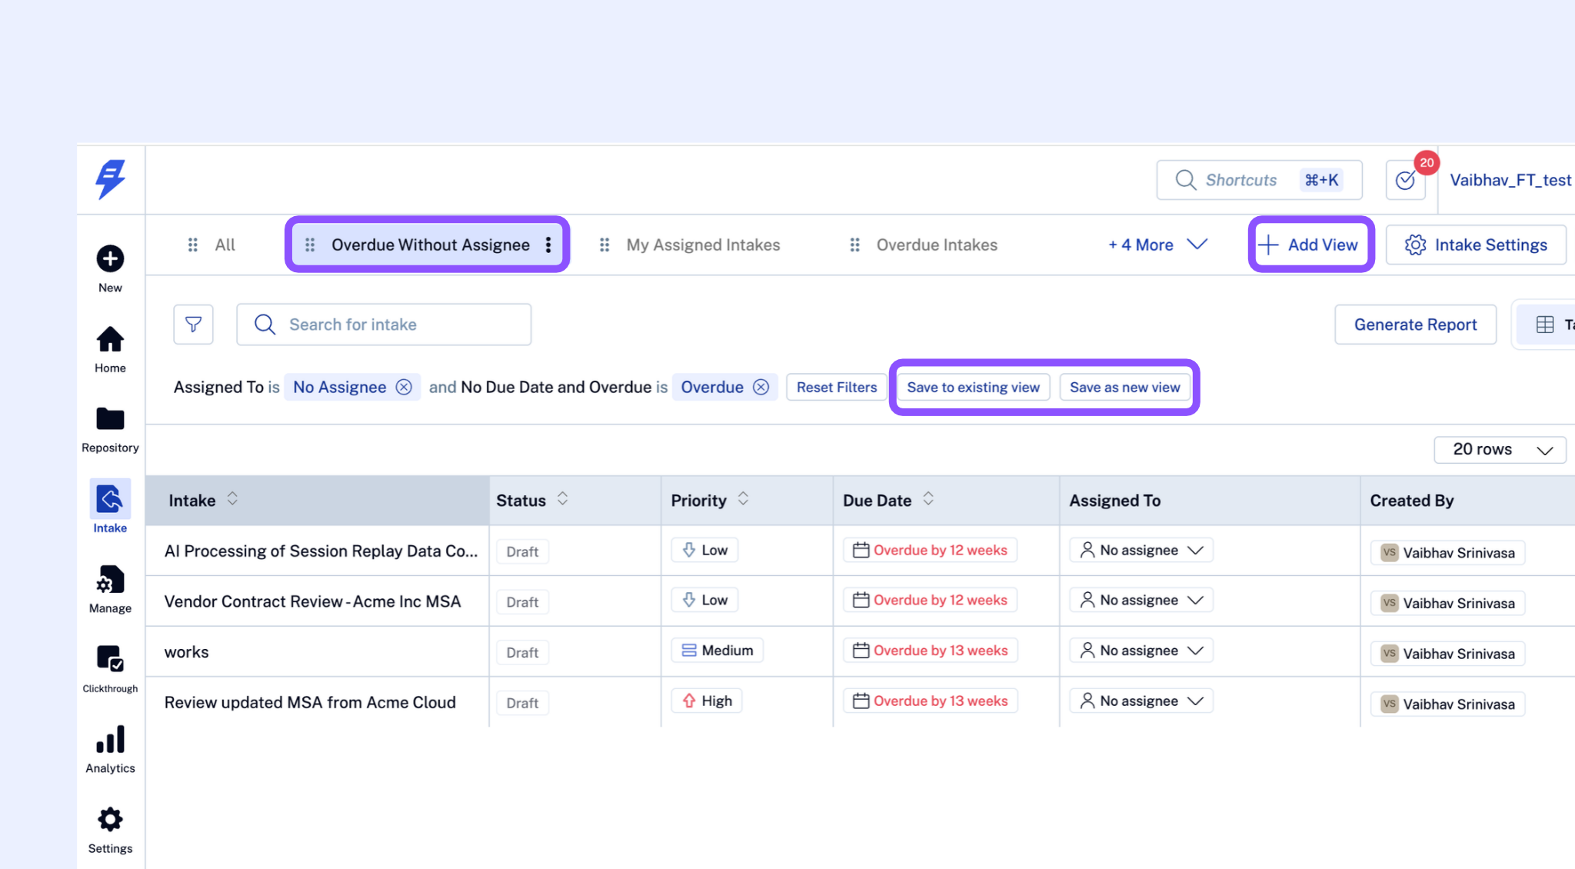Open Intake Settings gear button

[x=1475, y=245]
